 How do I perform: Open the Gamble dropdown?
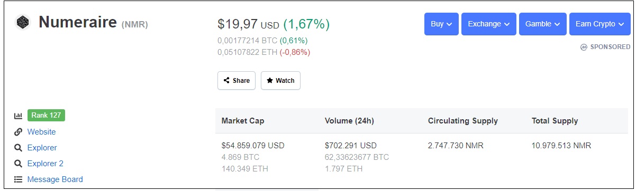(543, 24)
